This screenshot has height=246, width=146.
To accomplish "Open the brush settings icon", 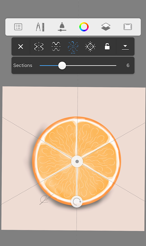I will tap(62, 27).
